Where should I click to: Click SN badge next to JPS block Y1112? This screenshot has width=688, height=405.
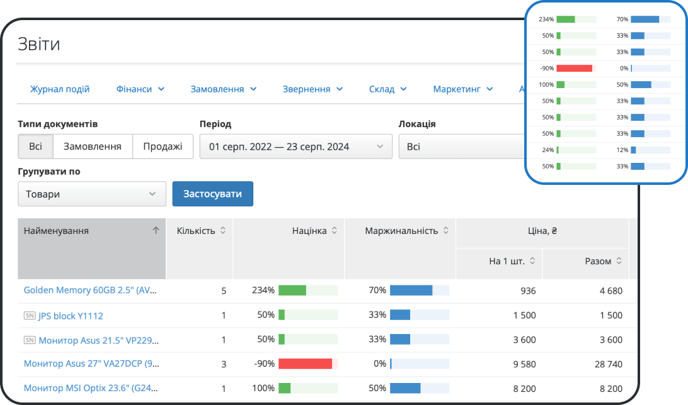pos(30,316)
